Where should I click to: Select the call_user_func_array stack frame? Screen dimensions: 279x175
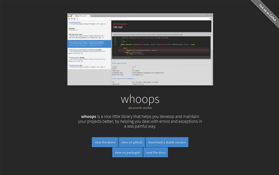coord(89,36)
